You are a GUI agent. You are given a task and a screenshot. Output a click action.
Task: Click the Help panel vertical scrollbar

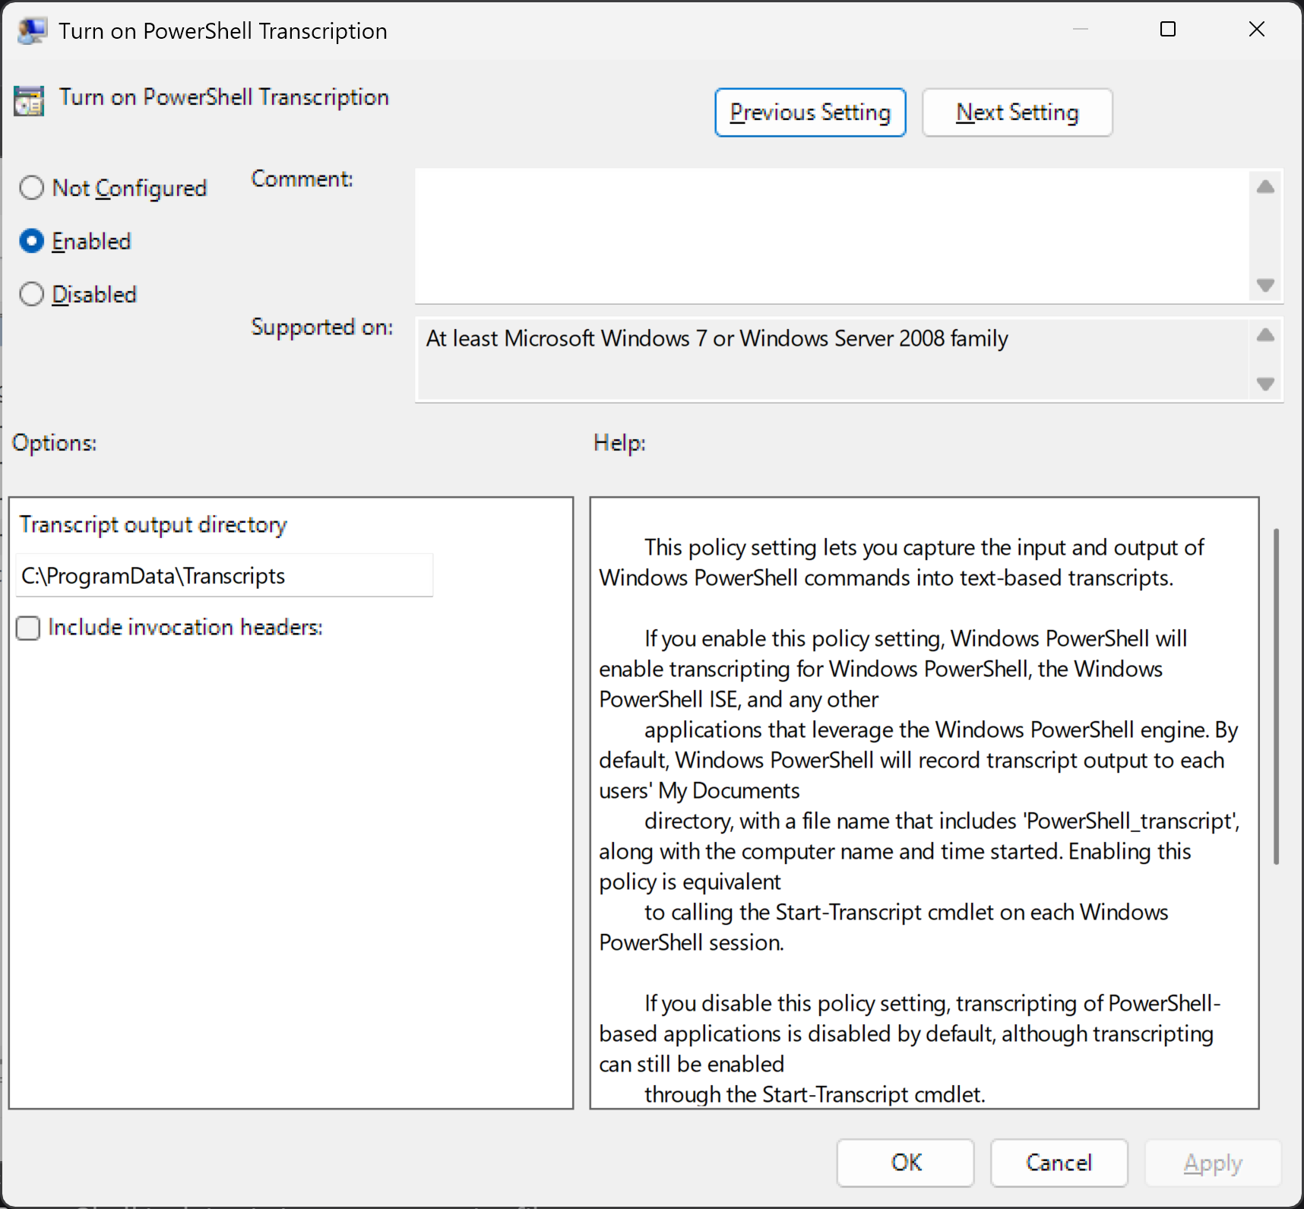coord(1276,696)
